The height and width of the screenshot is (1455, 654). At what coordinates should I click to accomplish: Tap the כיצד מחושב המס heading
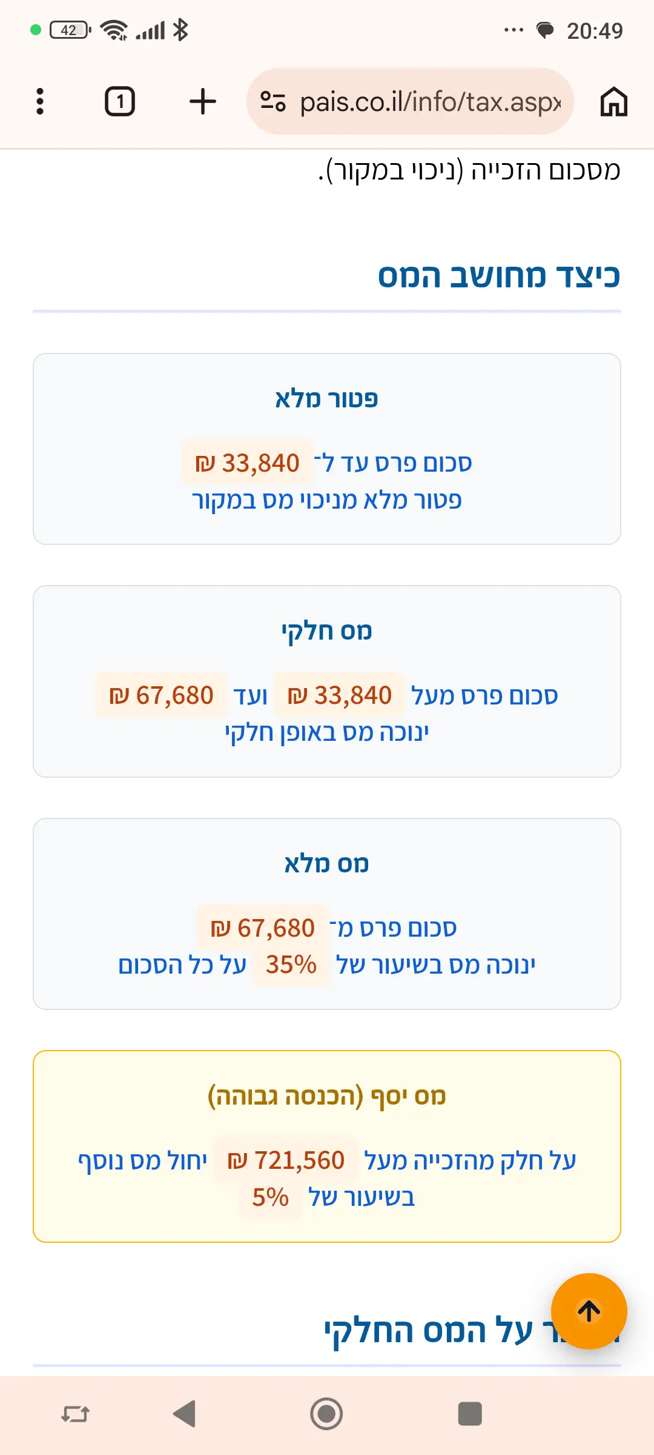pos(499,276)
